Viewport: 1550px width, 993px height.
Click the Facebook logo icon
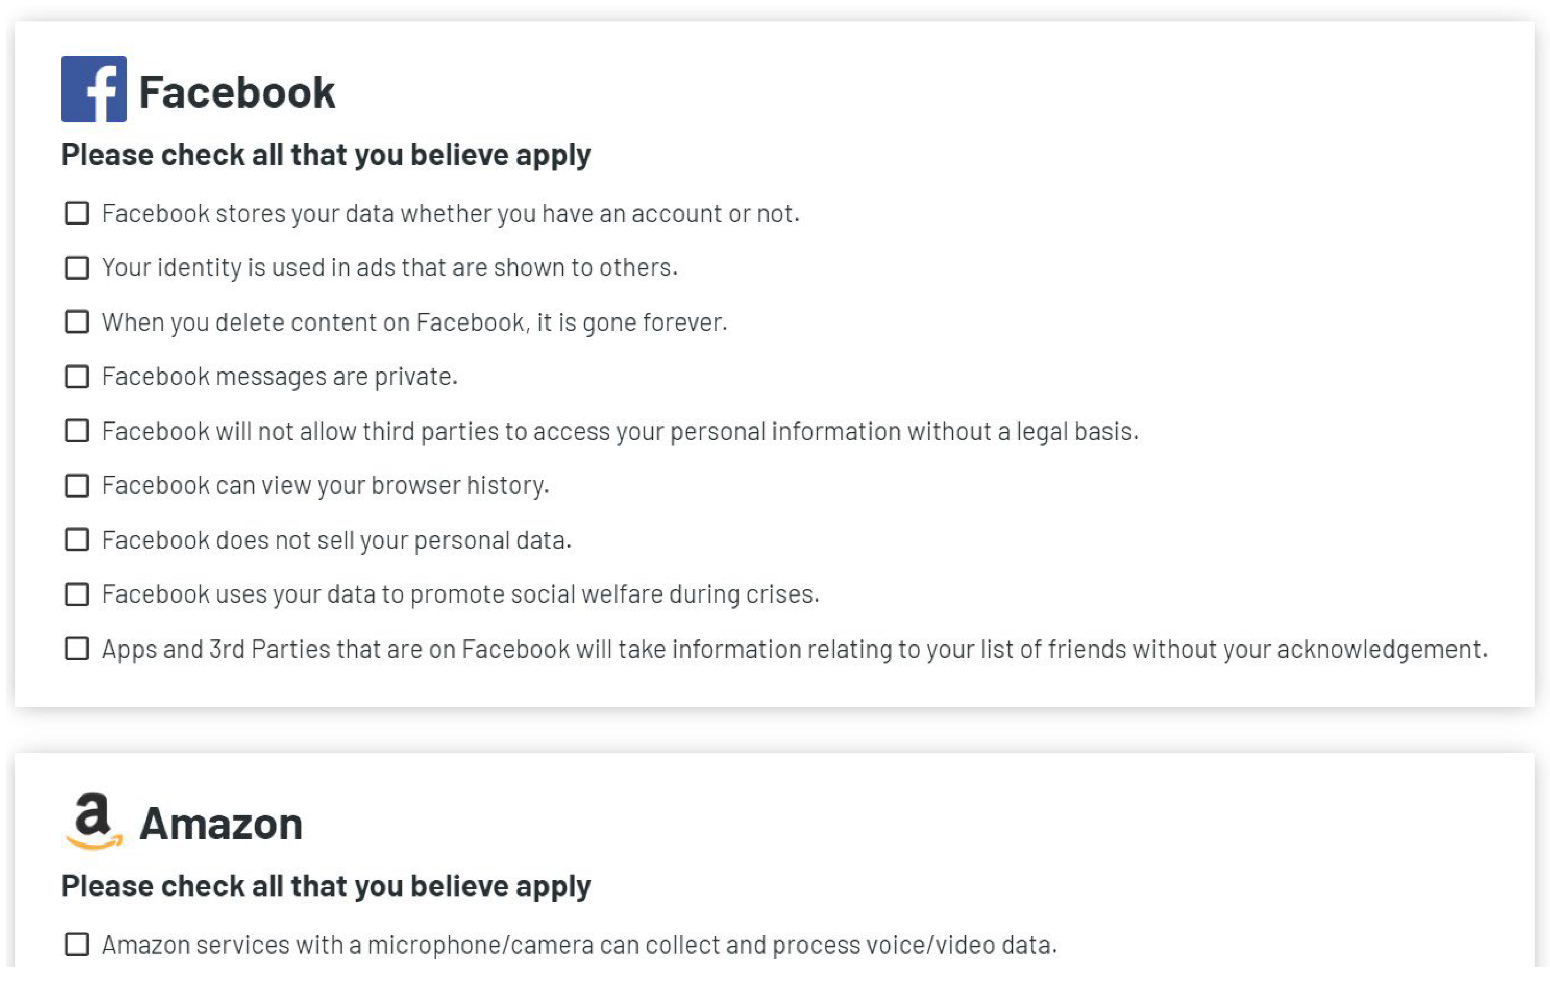[93, 89]
